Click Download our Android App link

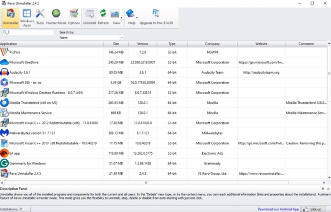tap(278, 209)
